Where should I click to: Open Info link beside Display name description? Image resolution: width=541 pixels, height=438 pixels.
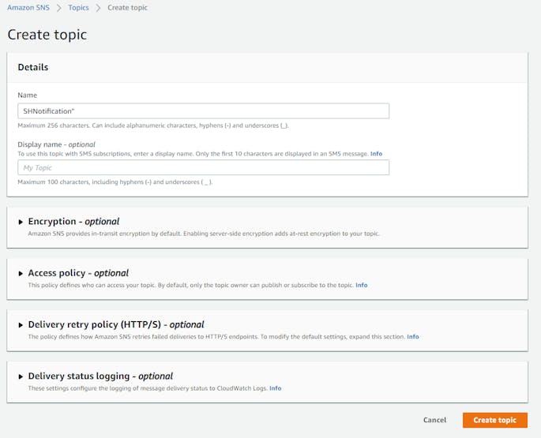point(376,154)
